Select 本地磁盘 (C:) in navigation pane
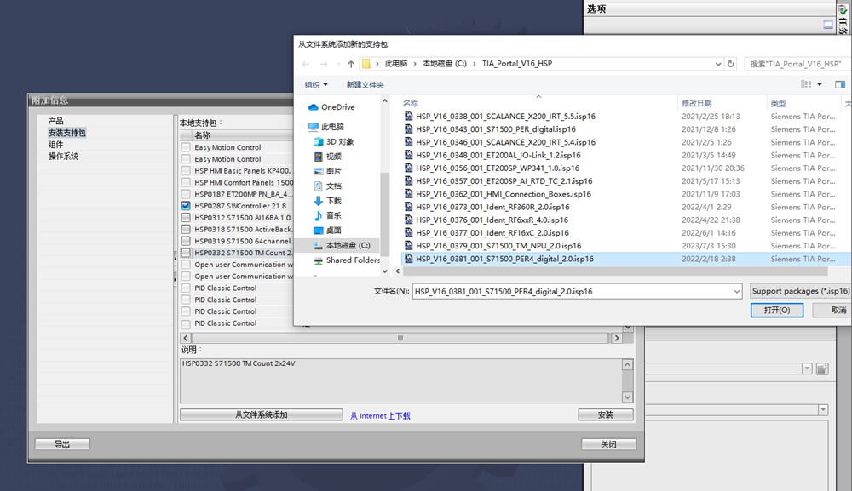852x491 pixels. pos(342,245)
